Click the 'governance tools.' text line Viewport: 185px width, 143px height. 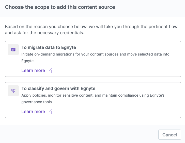(x=37, y=102)
